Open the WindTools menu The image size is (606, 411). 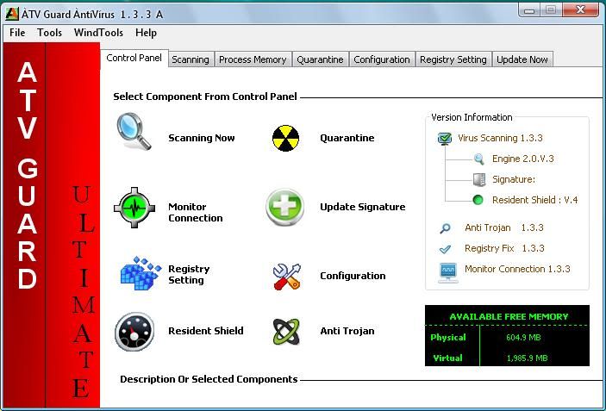click(x=98, y=33)
